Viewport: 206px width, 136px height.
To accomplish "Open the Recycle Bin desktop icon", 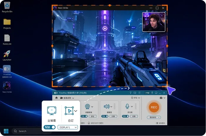I will click(7, 7).
